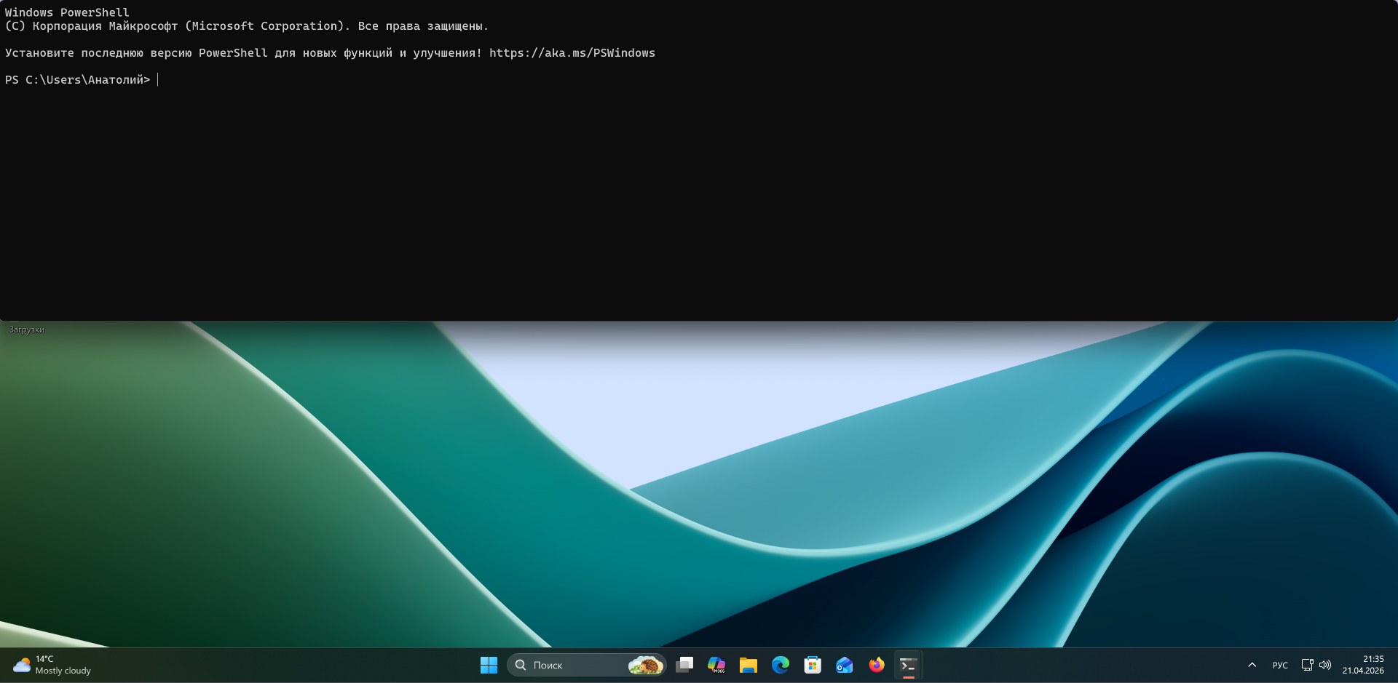Open the weather widget showing 14°C
Screen dimensions: 1398x683
tap(52, 665)
